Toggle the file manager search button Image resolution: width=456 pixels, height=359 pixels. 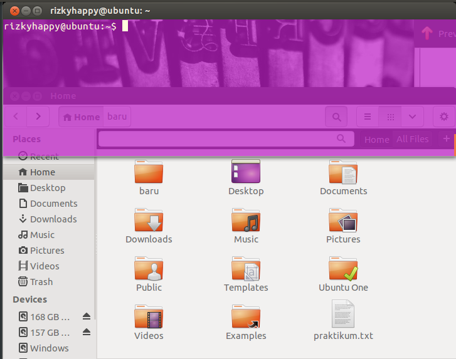point(336,117)
